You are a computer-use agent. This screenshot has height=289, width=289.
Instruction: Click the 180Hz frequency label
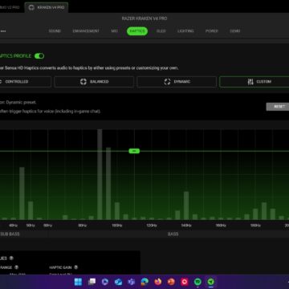tap(255, 226)
